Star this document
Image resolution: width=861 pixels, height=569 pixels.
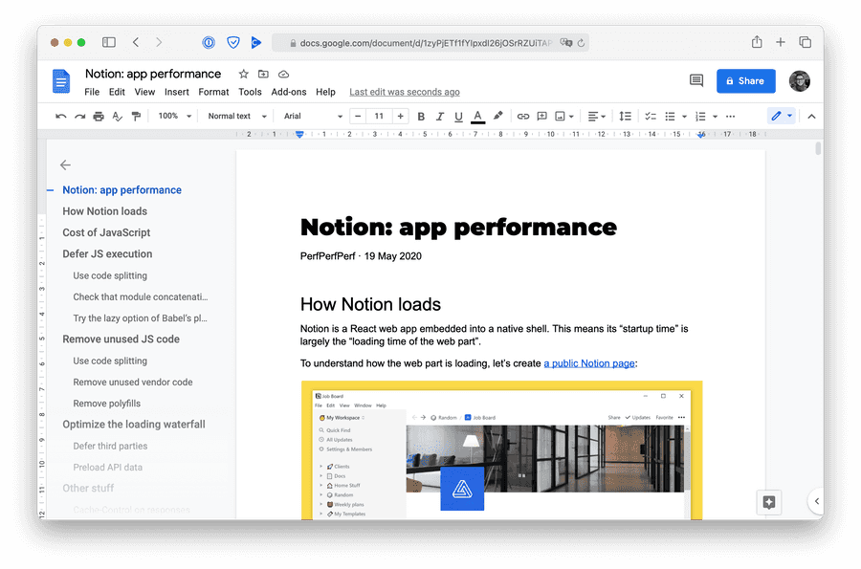click(243, 74)
